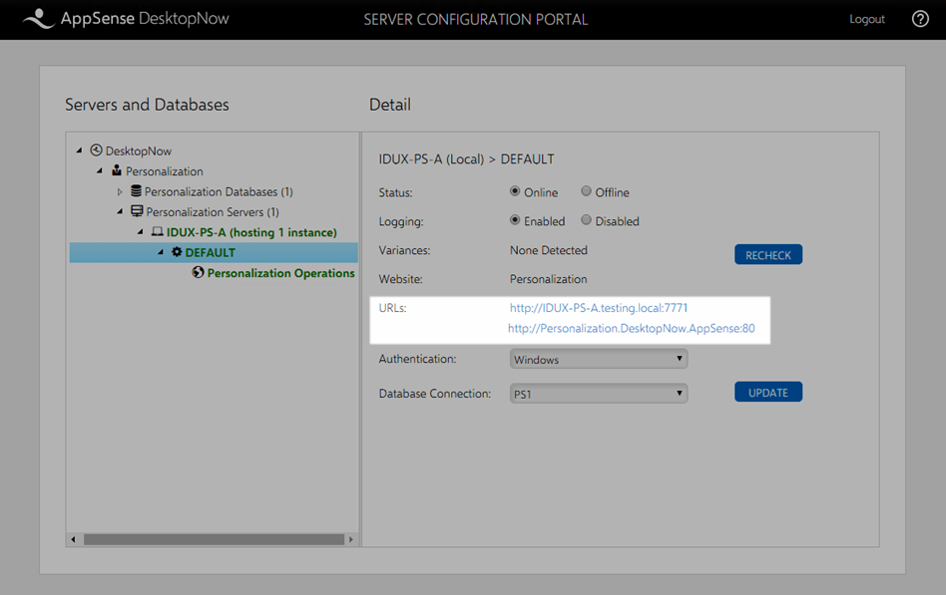Click the tree panel horizontal scrollbar
The width and height of the screenshot is (946, 595).
click(212, 539)
